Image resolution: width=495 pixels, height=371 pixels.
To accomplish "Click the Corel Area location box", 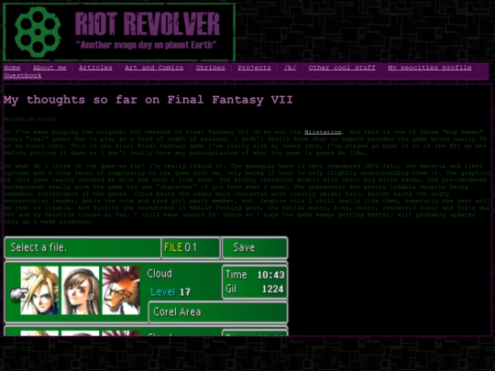I will coord(218,312).
